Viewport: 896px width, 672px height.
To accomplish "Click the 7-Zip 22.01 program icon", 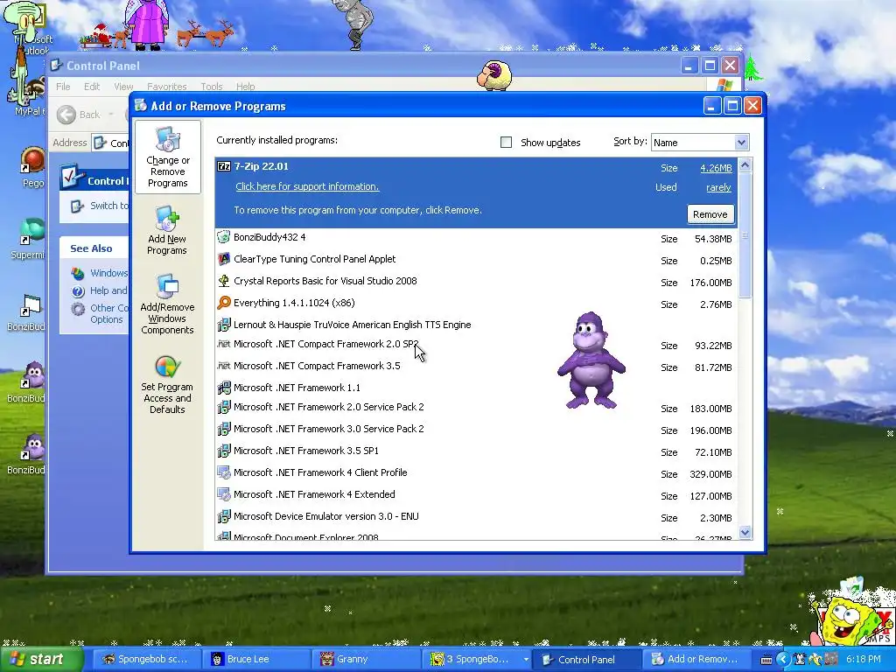I will coord(224,166).
